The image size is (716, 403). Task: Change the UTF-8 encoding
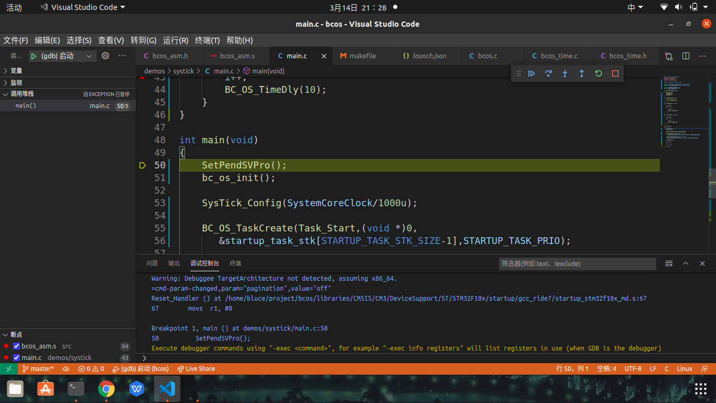(x=633, y=369)
